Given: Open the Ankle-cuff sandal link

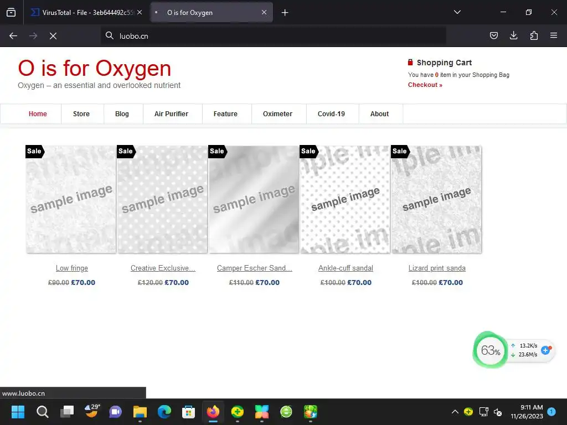Looking at the screenshot, I should pyautogui.click(x=346, y=268).
